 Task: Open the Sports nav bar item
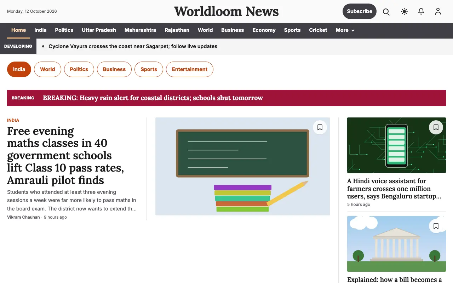[292, 30]
